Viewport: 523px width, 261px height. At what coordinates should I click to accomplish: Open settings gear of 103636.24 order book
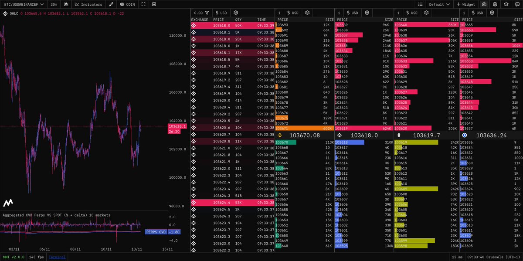click(x=491, y=13)
